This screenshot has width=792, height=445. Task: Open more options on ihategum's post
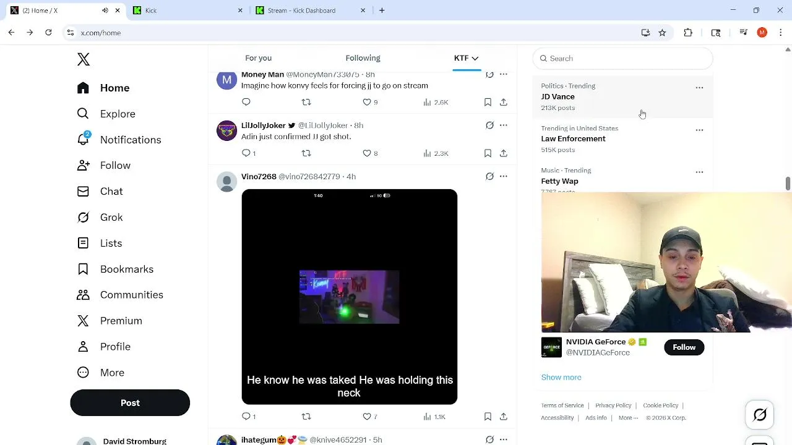[504, 439]
